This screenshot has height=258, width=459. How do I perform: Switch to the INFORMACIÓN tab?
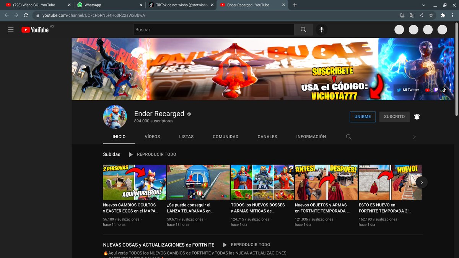(311, 136)
